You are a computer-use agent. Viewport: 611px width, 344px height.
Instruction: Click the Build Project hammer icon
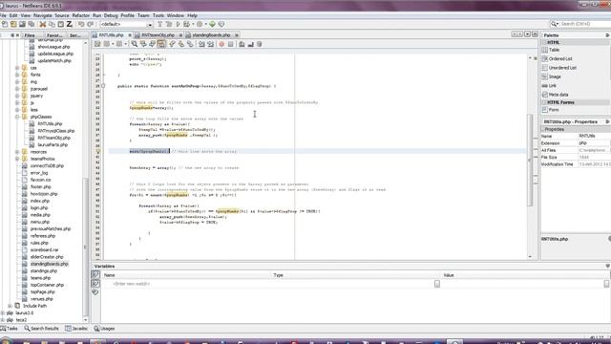coord(159,24)
